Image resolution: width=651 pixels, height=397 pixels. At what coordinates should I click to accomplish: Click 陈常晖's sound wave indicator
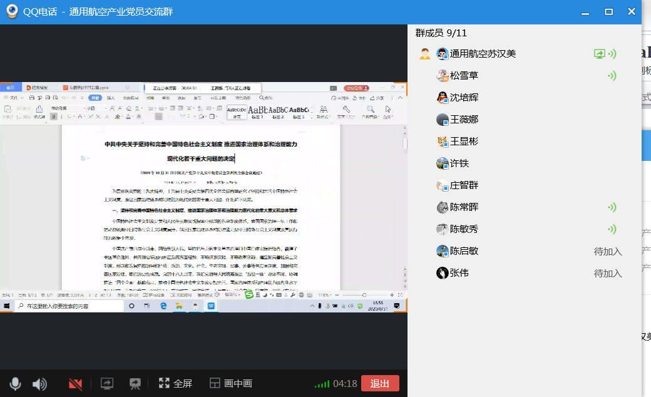612,207
